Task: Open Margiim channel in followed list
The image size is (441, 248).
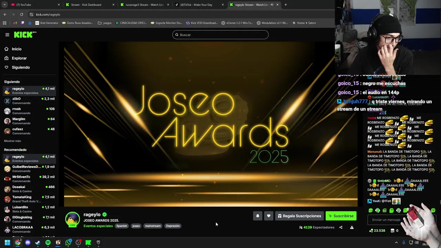Action: pos(29,121)
